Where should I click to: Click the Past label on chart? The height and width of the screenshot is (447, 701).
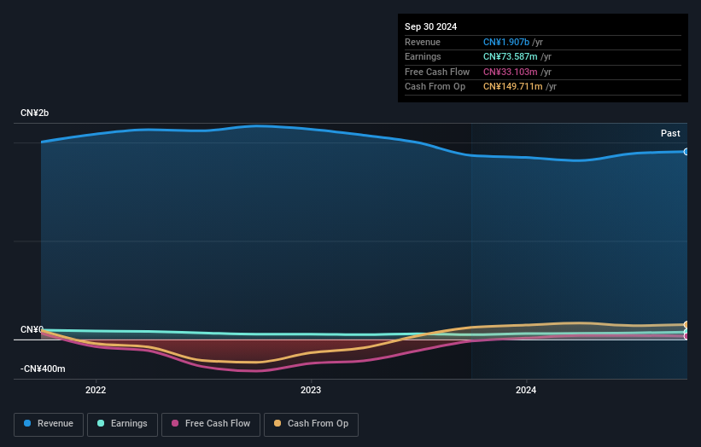(670, 133)
